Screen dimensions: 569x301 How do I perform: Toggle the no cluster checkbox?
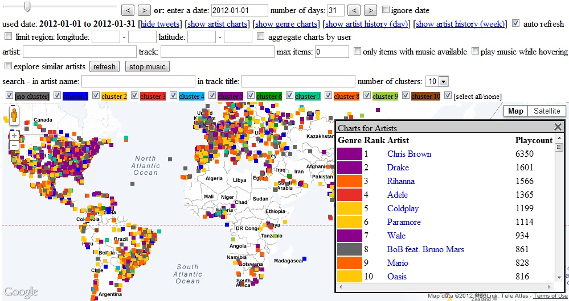click(10, 95)
